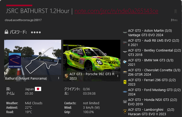The image size is (182, 117).
Task: Click the BMW roundel logo icon
Action: click(x=125, y=62)
